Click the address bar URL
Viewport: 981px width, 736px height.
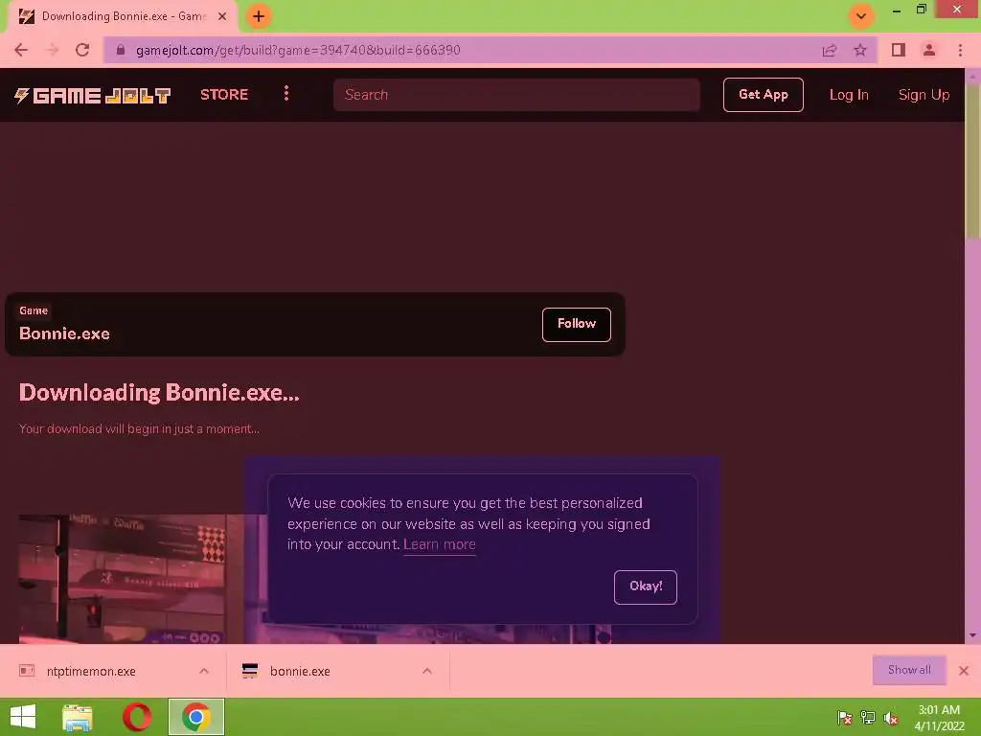(298, 50)
